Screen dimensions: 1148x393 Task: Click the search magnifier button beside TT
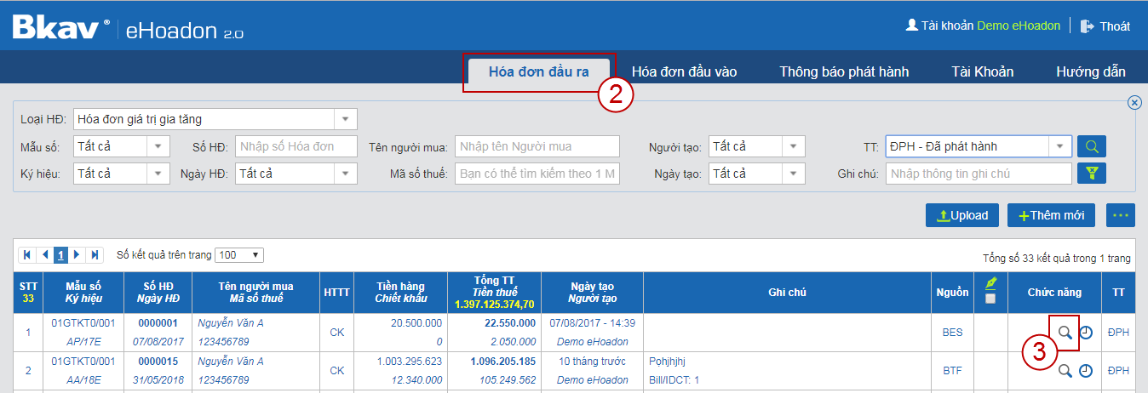1091,146
